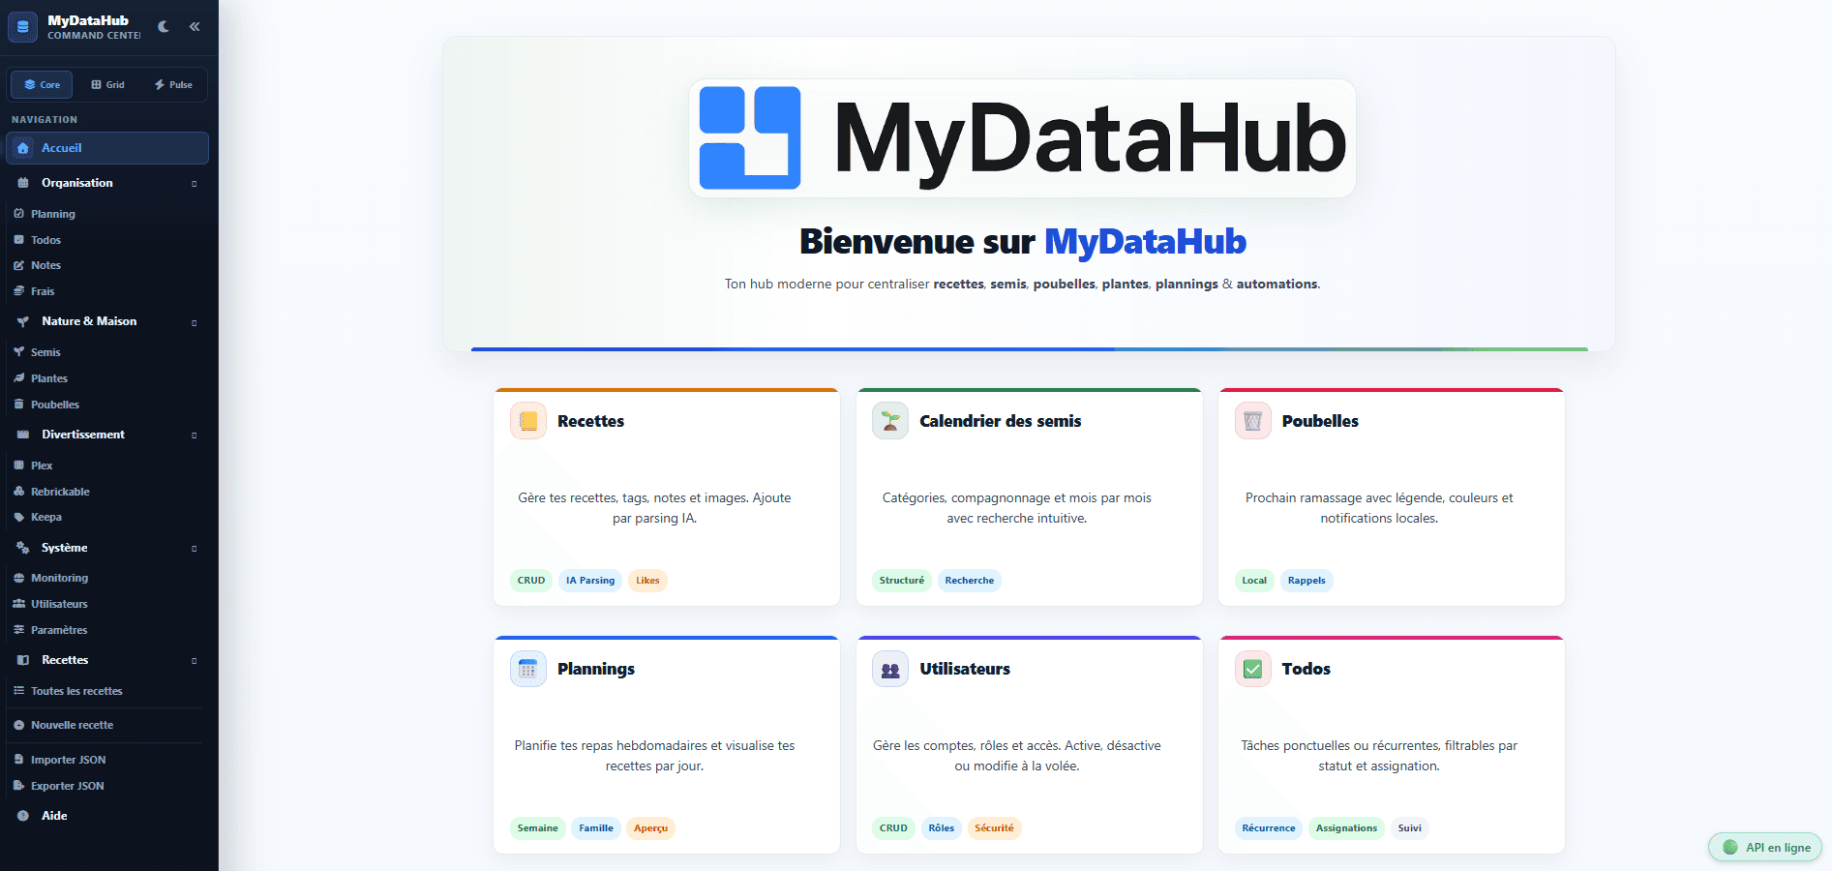1832x871 pixels.
Task: Collapse the Nature & Maison section
Action: [x=194, y=322]
